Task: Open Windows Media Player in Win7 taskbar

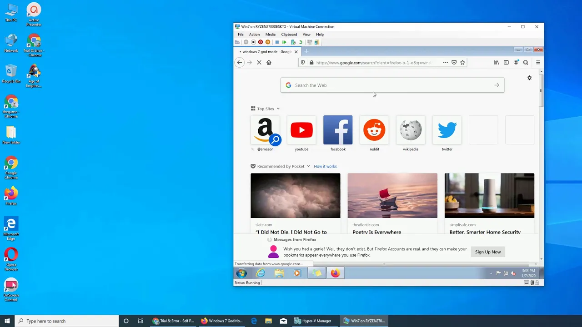Action: (x=297, y=273)
